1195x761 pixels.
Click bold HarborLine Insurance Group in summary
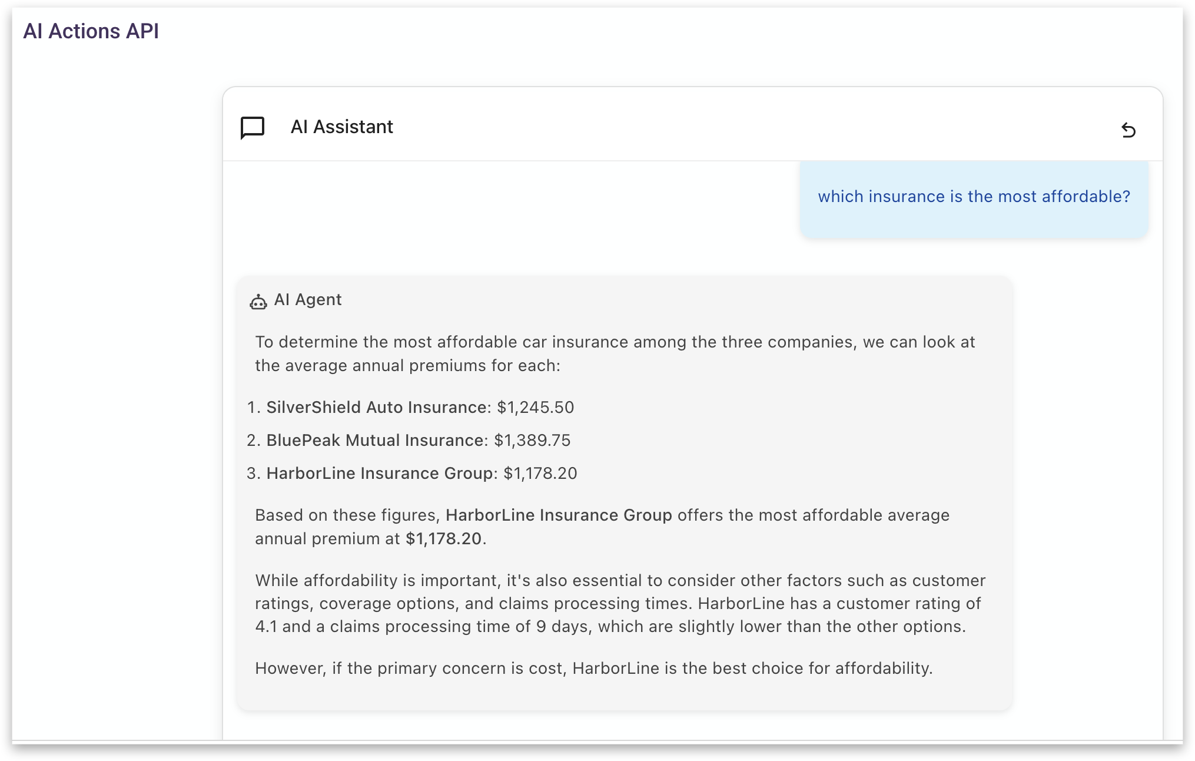pyautogui.click(x=559, y=515)
